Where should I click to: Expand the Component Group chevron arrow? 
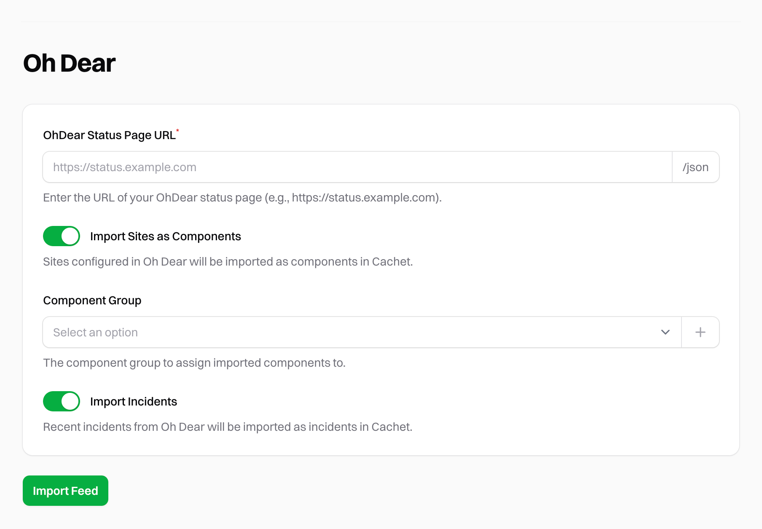pyautogui.click(x=665, y=332)
